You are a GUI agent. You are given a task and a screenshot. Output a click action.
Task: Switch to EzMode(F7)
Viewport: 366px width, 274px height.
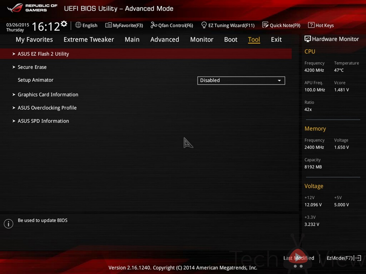click(x=344, y=258)
